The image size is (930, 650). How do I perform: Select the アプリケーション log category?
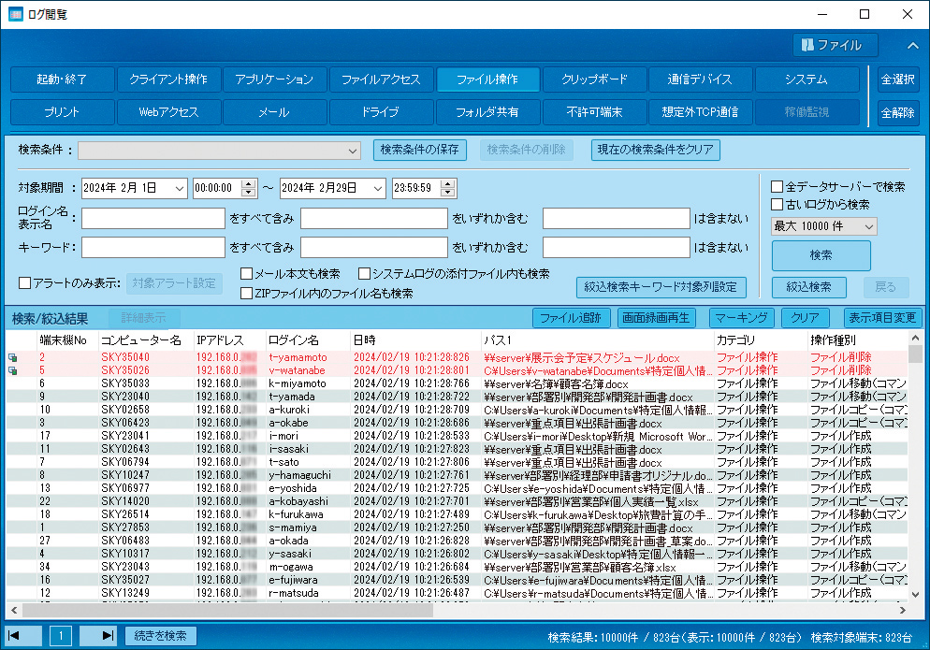(x=275, y=79)
